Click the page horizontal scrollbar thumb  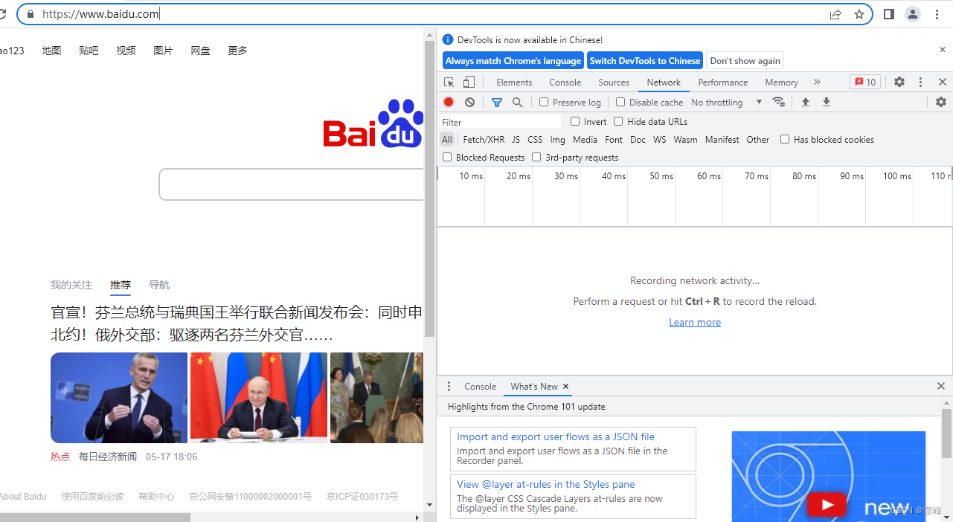coord(95,517)
